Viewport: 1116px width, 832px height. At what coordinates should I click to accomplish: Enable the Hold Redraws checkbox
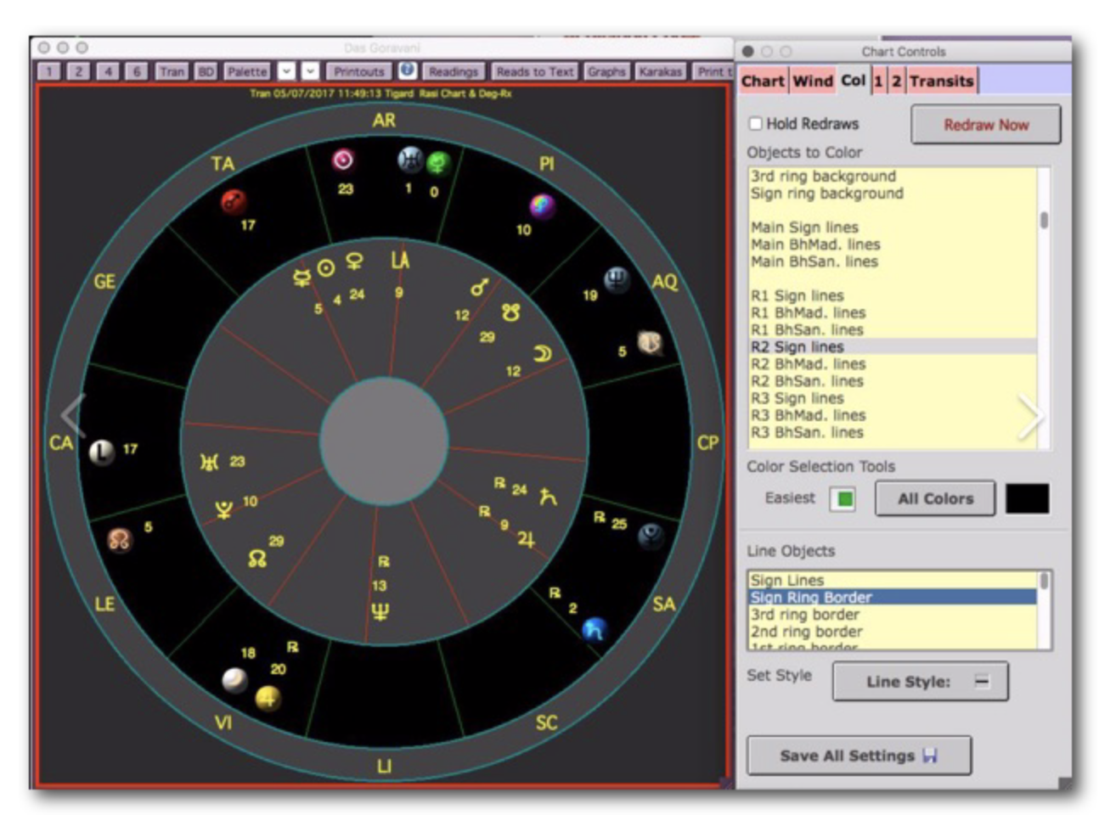pyautogui.click(x=755, y=124)
